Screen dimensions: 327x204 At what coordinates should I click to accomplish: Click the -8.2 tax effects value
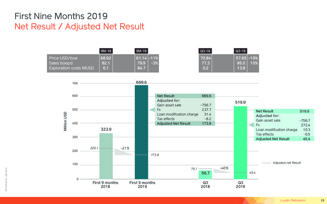point(208,119)
